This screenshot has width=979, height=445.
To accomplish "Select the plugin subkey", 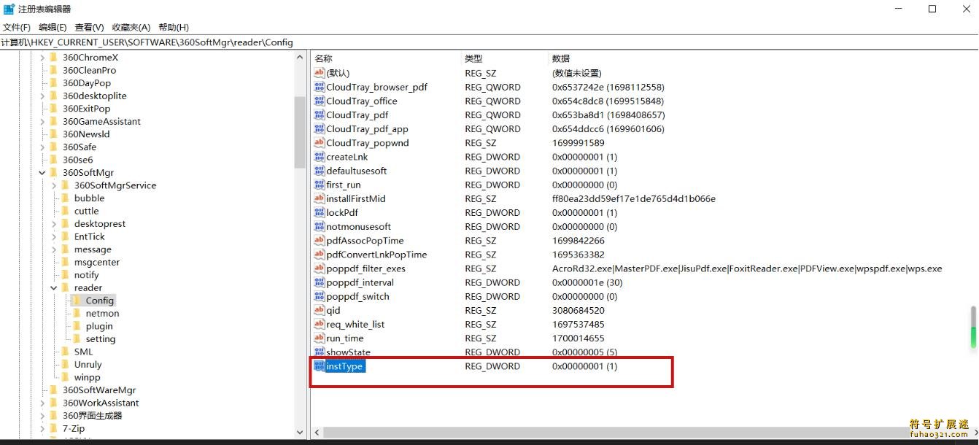I will 99,326.
